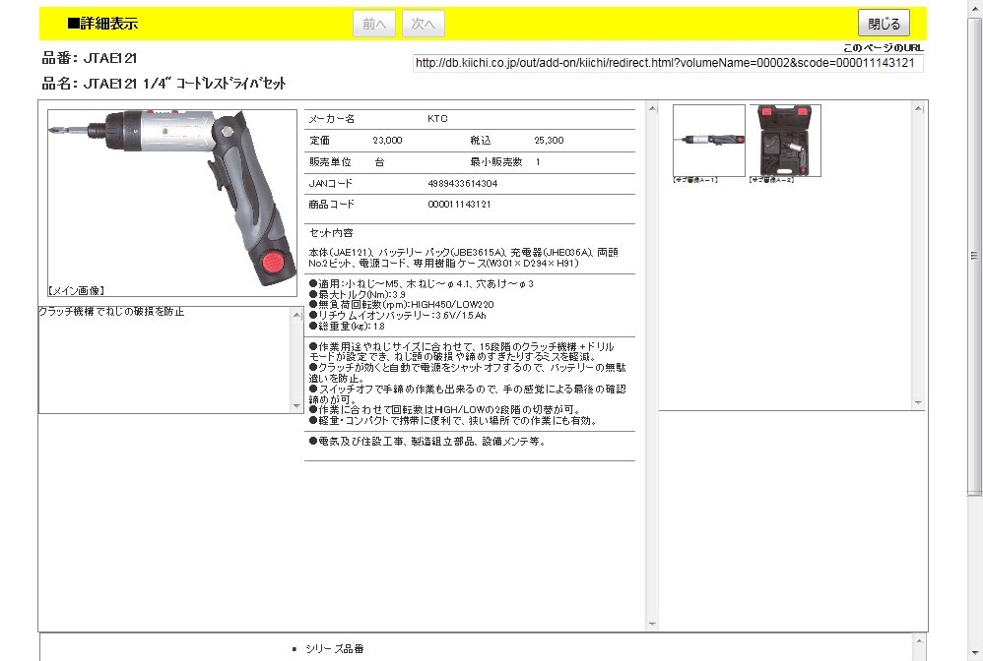Open the sub-image A-2 case thumbnail

786,141
